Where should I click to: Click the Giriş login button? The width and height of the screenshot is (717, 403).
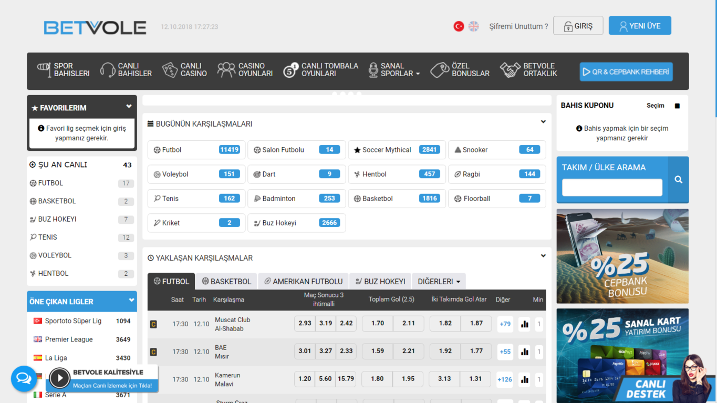pos(578,26)
